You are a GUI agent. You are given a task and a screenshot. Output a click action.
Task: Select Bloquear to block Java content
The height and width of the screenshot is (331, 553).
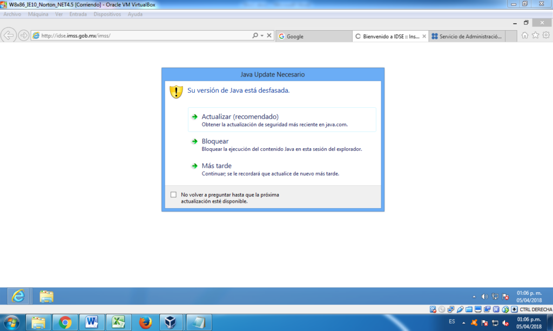(x=215, y=141)
